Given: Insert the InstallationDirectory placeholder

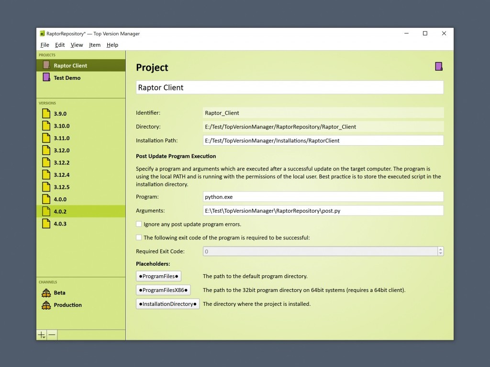Looking at the screenshot, I should (167, 304).
